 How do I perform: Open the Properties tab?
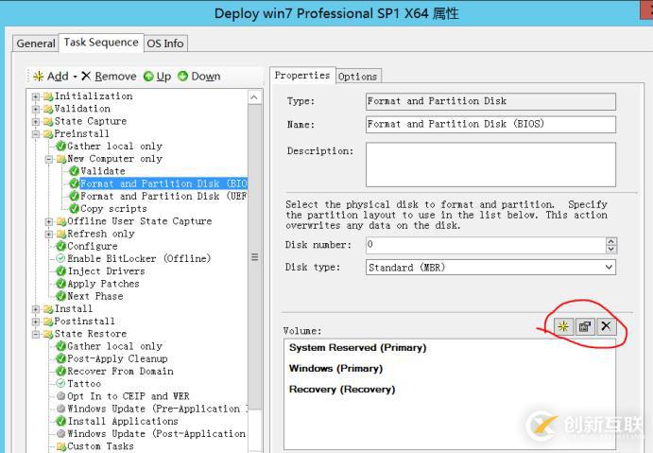(302, 76)
